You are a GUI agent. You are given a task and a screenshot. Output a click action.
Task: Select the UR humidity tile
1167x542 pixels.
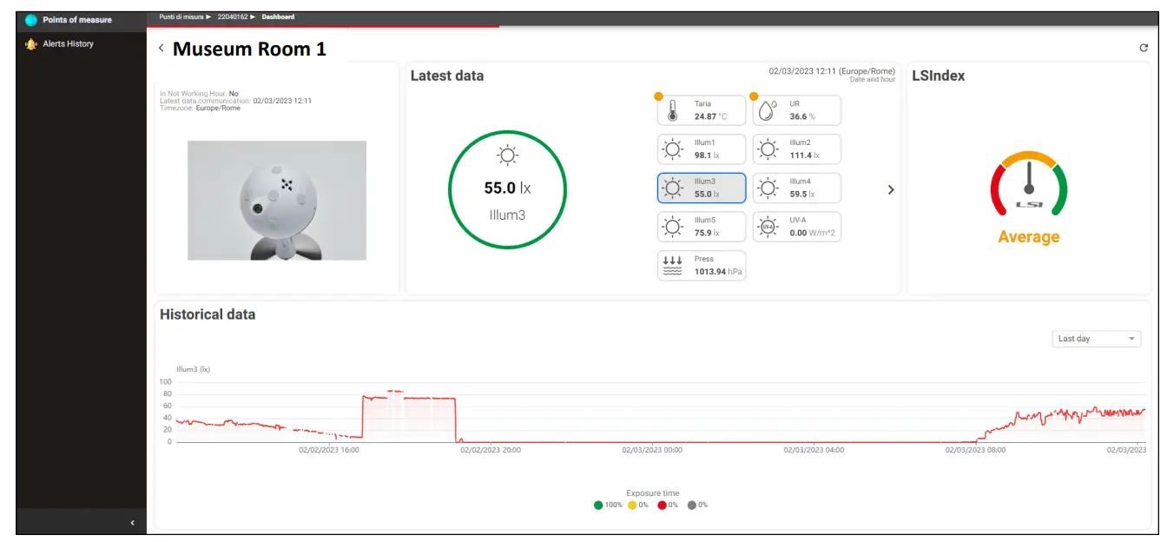[797, 110]
